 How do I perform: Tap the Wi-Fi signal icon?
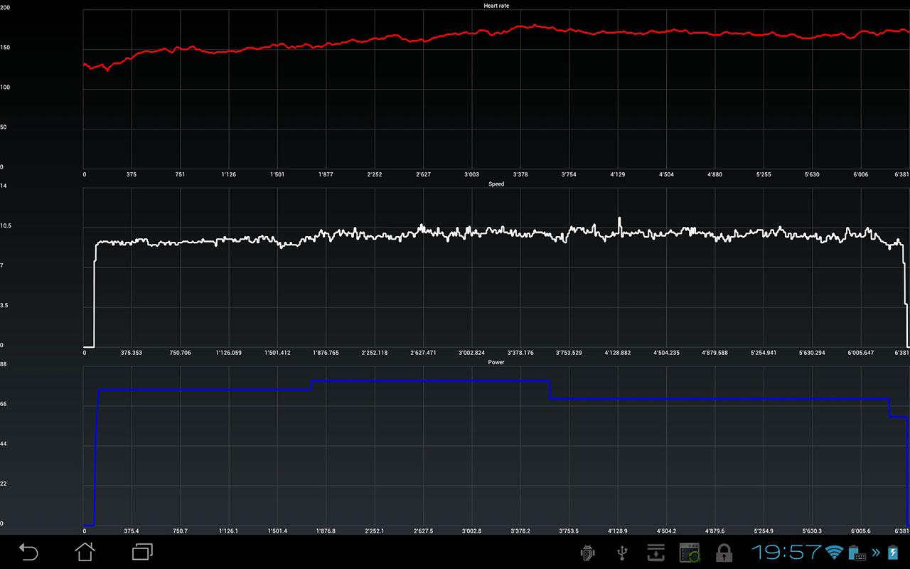[835, 553]
